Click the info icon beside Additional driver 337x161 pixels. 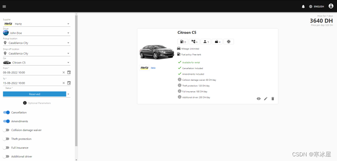(180, 97)
